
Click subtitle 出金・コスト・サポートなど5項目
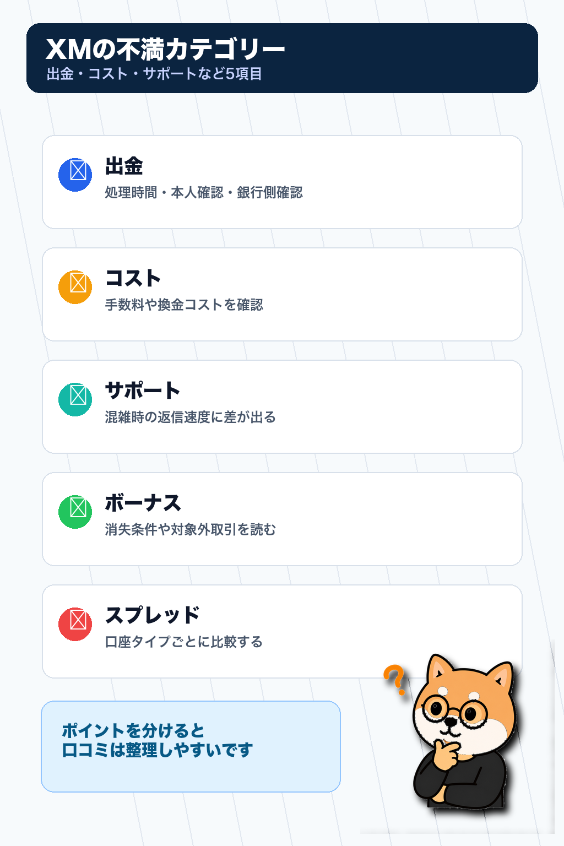tap(154, 74)
